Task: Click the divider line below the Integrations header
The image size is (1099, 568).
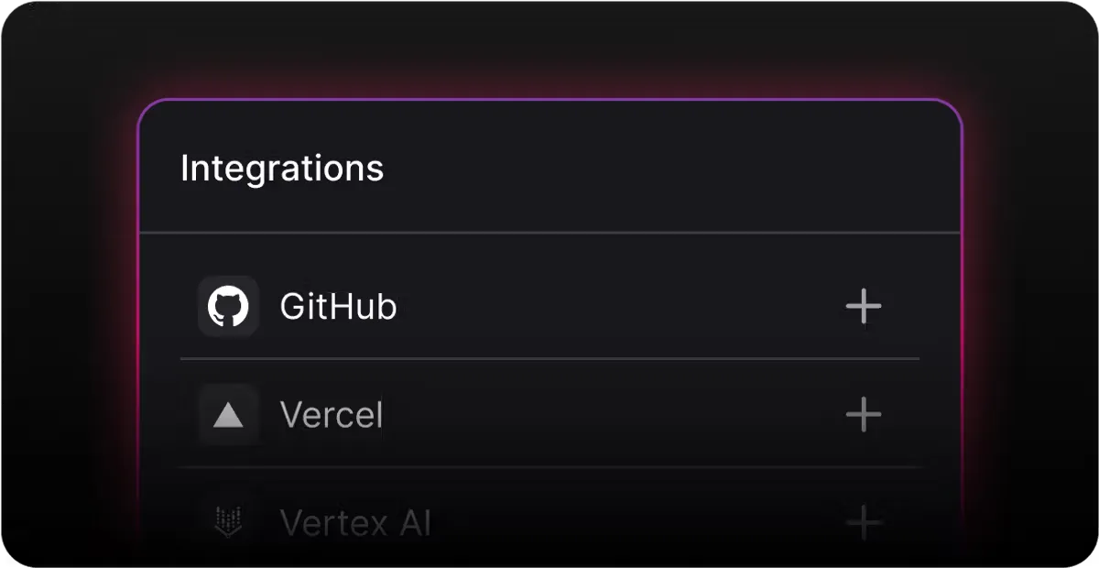Action: click(x=549, y=233)
